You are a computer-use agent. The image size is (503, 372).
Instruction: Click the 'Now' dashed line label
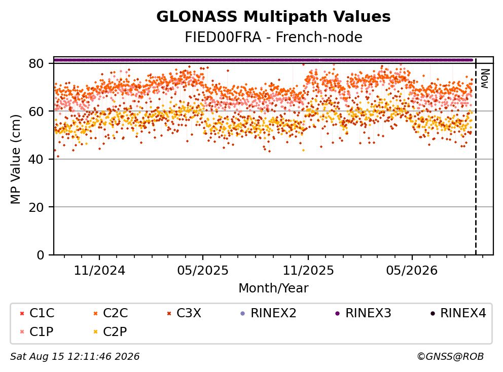tap(485, 79)
